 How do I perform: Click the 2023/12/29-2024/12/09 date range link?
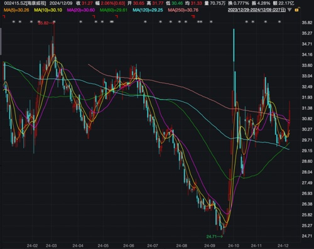(257, 10)
